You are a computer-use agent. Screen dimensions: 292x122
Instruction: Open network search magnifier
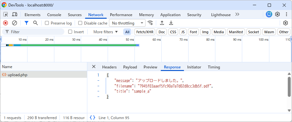coord(35,23)
